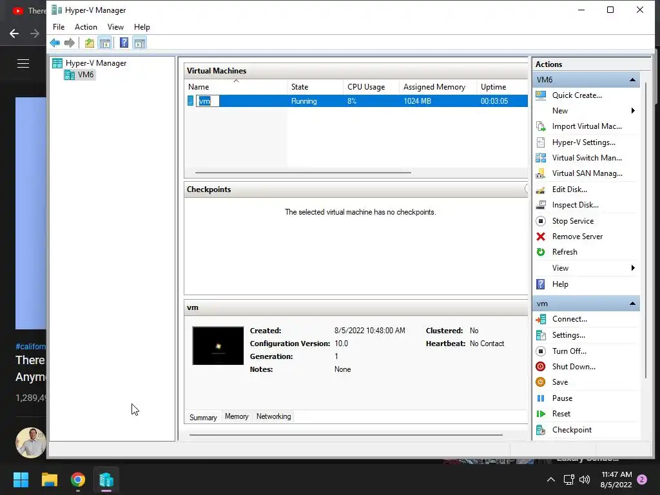Click the Turn Off icon
The height and width of the screenshot is (495, 660).
[541, 351]
